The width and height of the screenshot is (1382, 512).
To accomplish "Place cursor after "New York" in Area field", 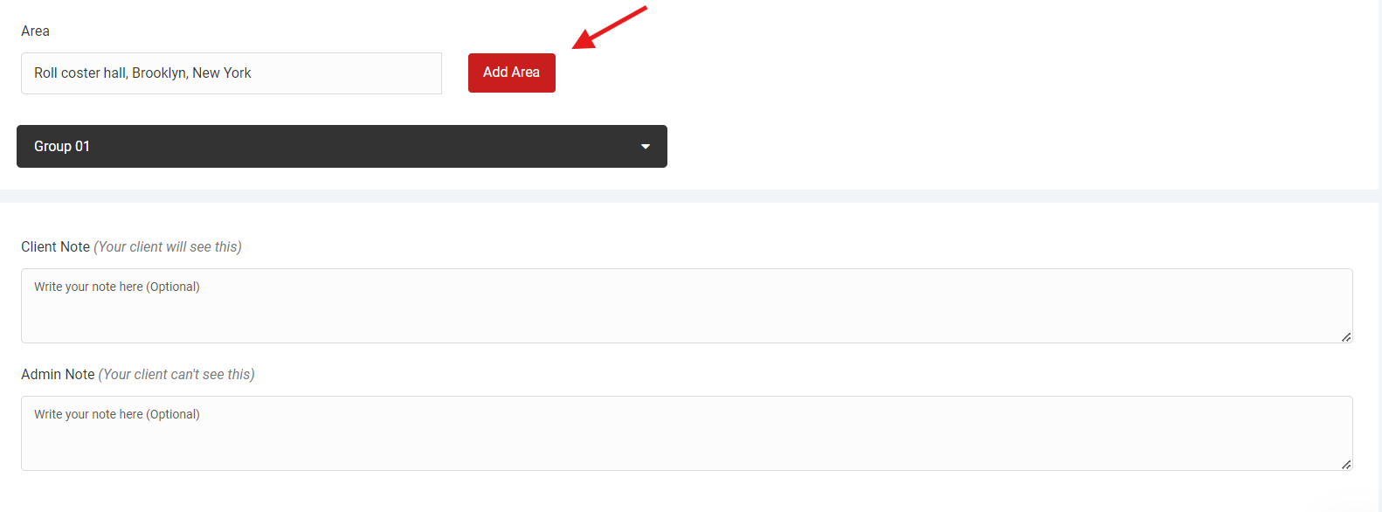I will [253, 73].
